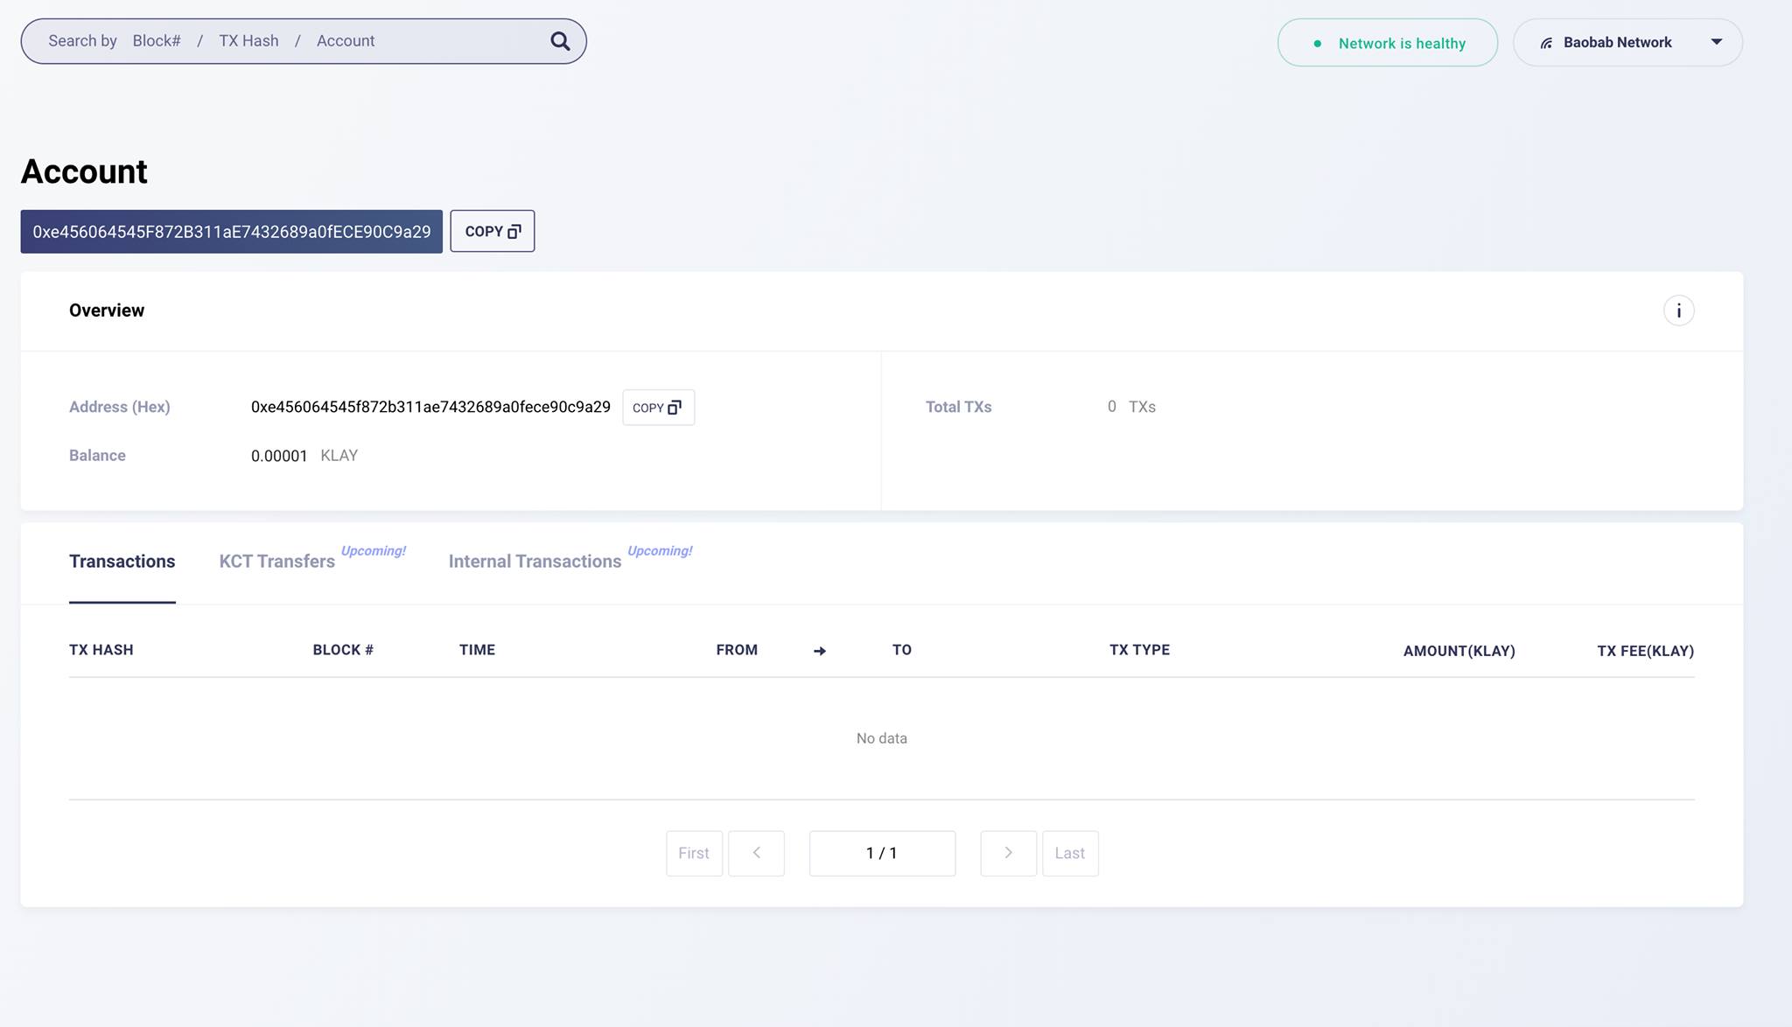Click the TX HASH column header
Viewport: 1792px width, 1027px height.
pyautogui.click(x=101, y=650)
